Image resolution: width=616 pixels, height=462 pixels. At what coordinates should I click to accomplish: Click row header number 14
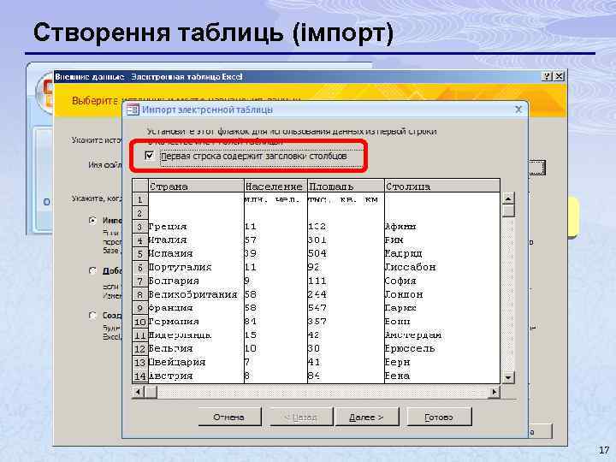coord(139,376)
